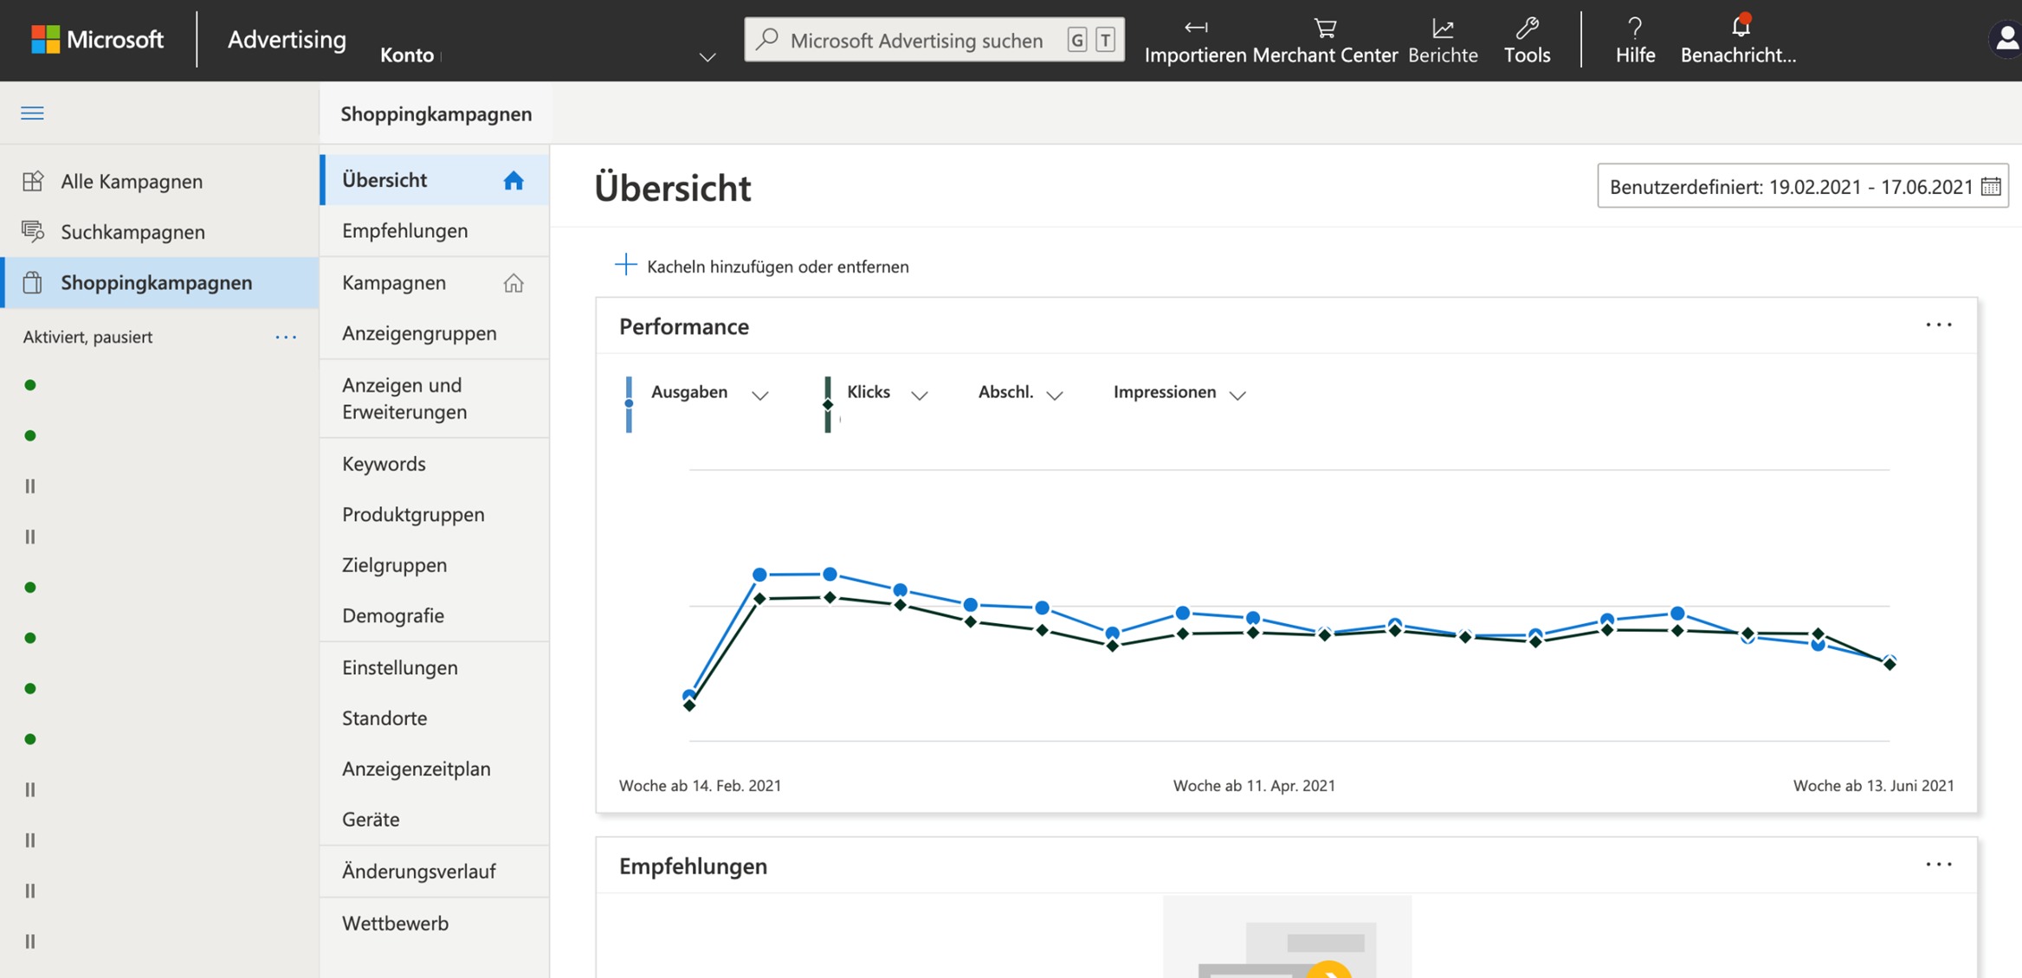Open Demografie page
This screenshot has width=2022, height=978.
[435, 615]
